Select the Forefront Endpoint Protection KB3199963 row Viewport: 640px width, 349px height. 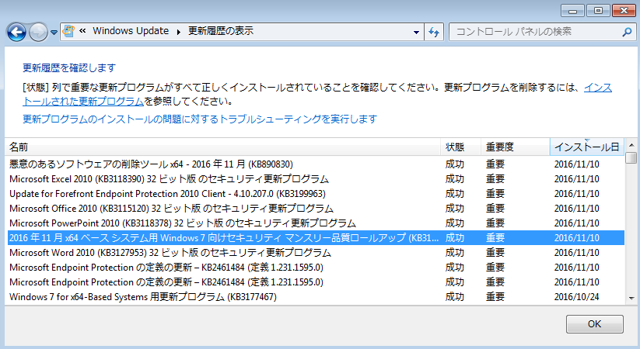point(316,193)
